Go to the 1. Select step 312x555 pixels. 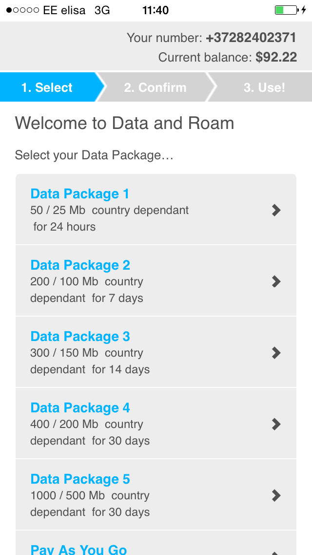click(x=49, y=87)
